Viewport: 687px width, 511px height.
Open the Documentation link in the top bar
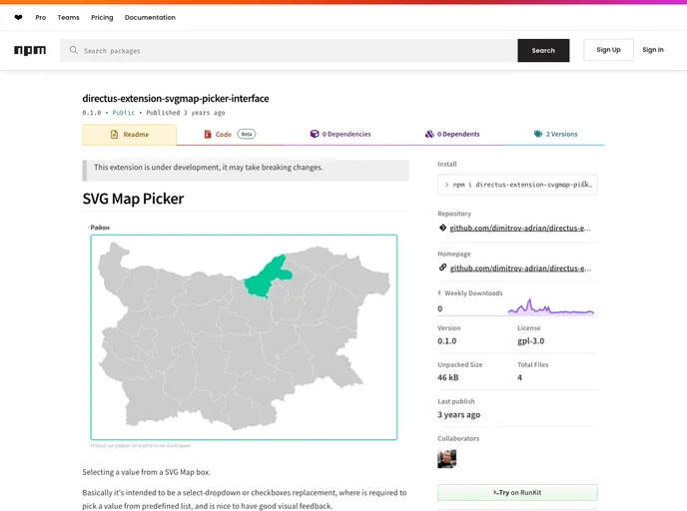point(150,18)
